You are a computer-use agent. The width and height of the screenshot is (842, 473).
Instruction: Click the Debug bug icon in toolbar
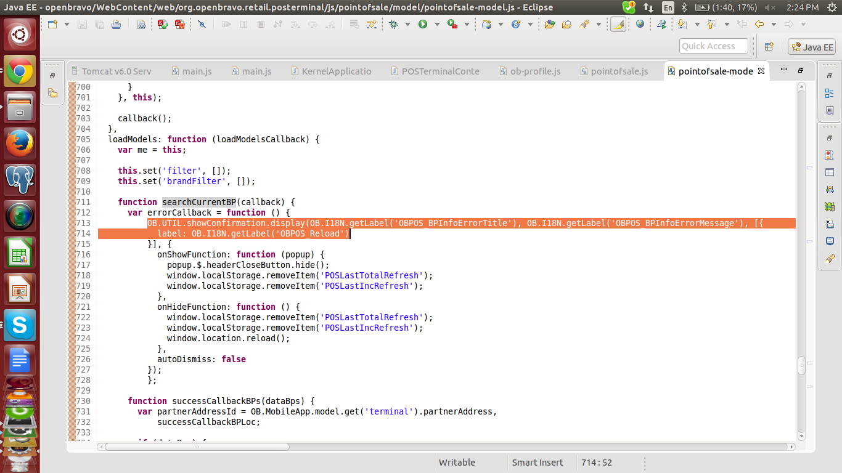[393, 25]
